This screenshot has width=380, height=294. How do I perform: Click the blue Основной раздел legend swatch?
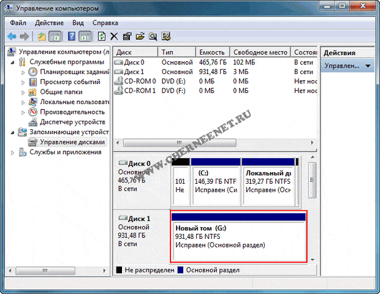(180, 270)
